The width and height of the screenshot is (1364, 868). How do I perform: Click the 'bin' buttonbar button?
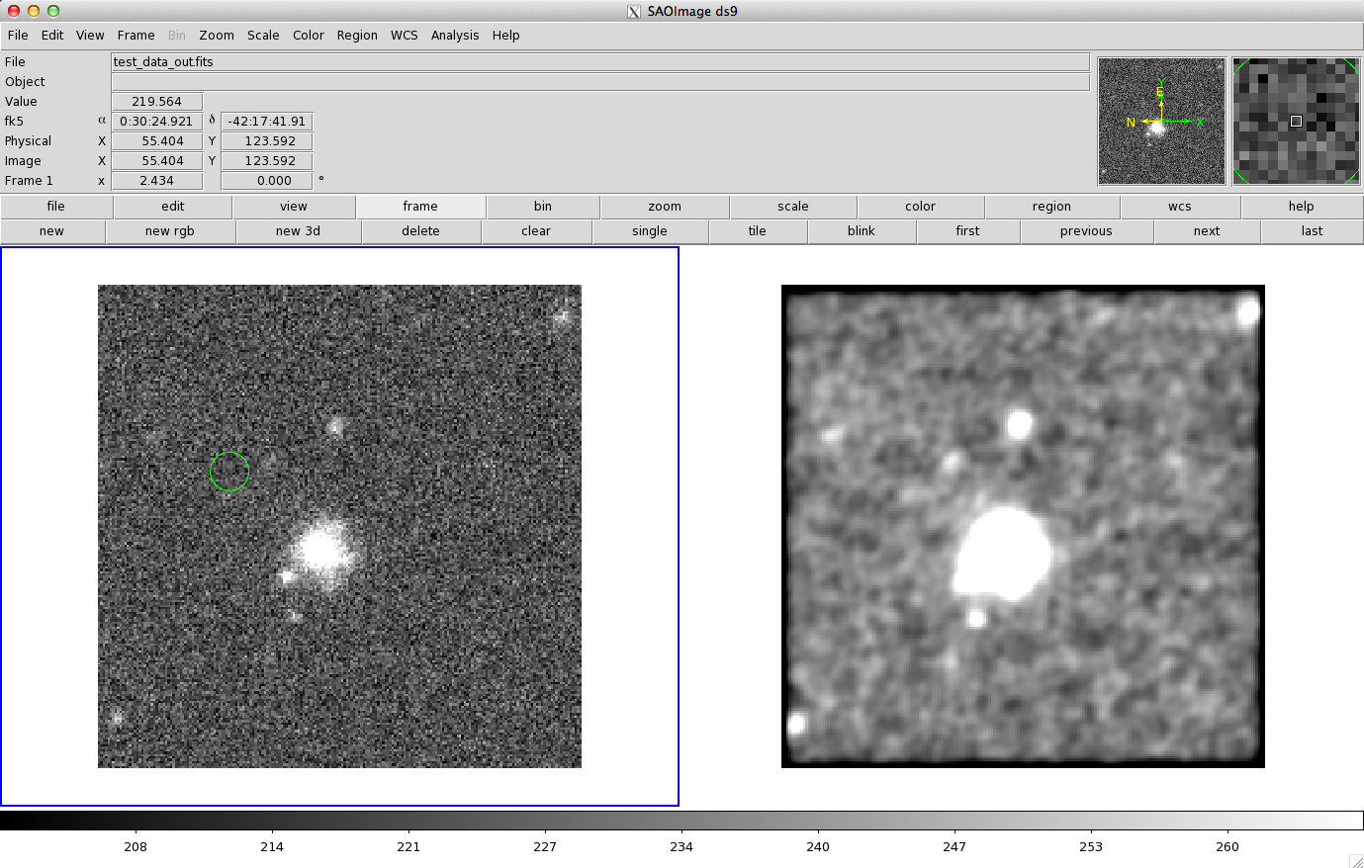(543, 207)
